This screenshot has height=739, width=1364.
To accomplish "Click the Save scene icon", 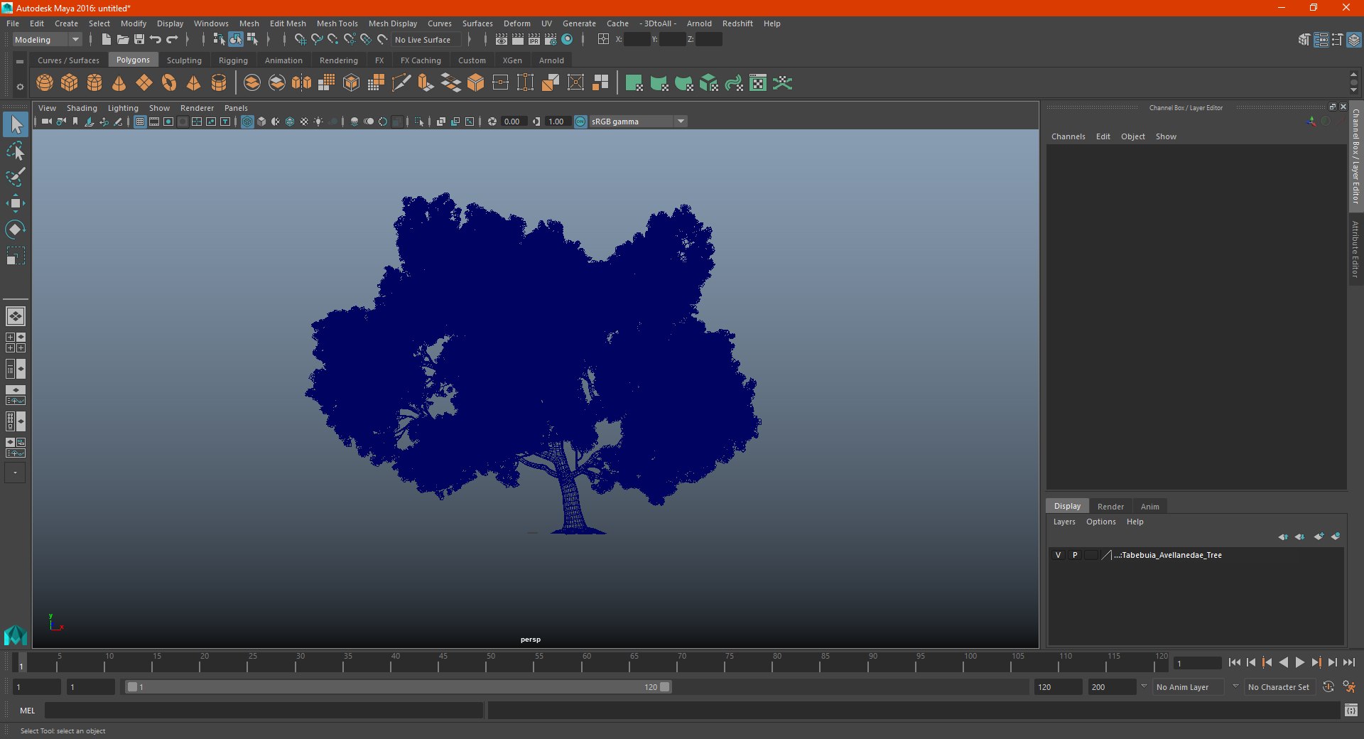I will click(139, 40).
